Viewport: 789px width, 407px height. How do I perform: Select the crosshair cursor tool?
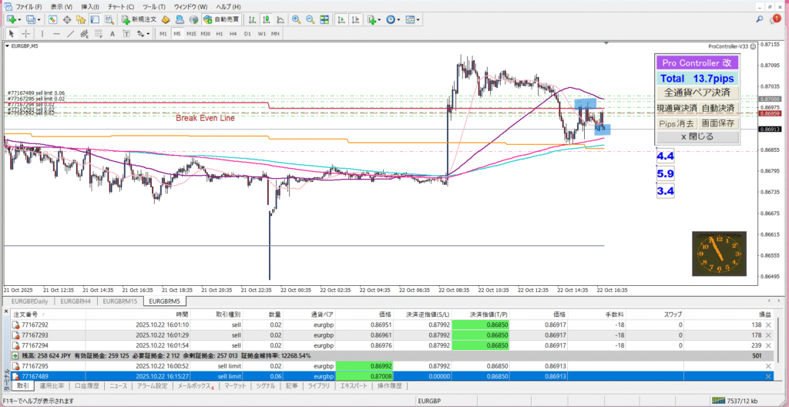(x=26, y=34)
